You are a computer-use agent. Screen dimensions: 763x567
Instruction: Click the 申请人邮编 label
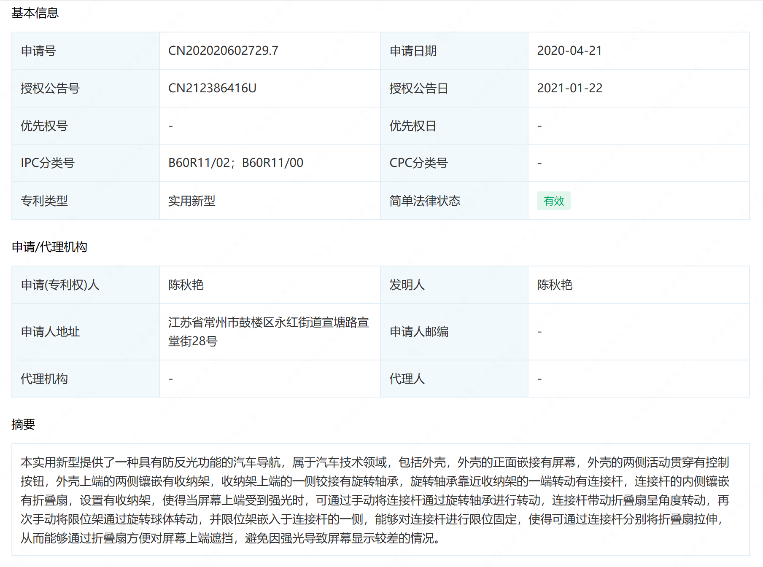tap(419, 331)
